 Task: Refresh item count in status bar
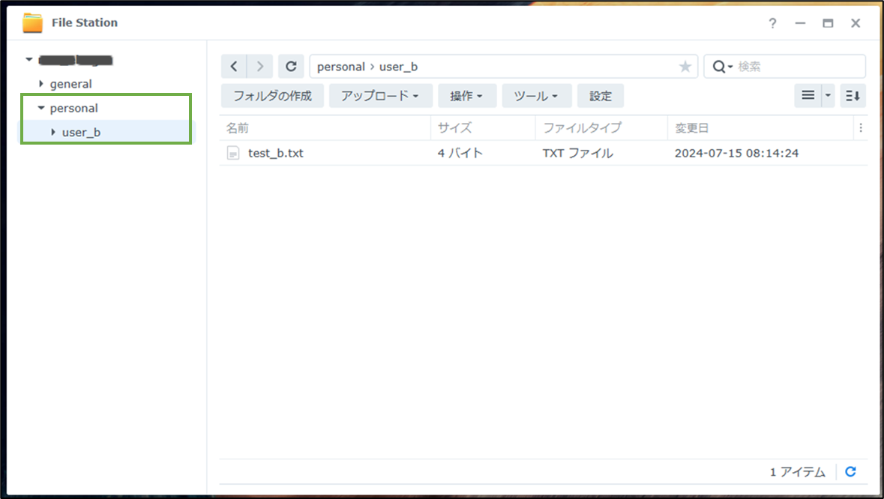(x=851, y=471)
